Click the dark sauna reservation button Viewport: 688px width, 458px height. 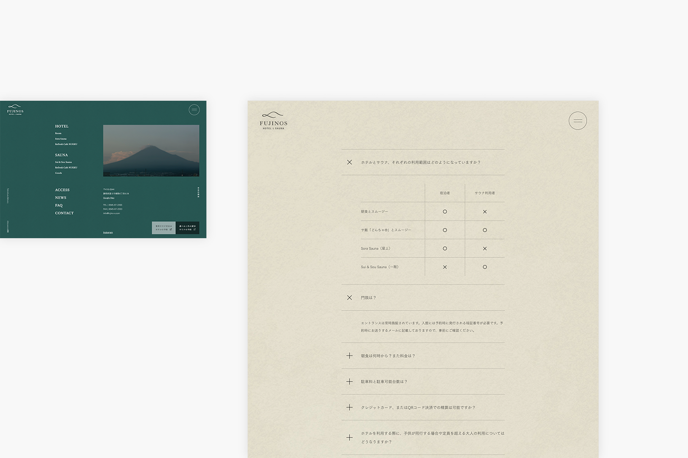(x=187, y=228)
